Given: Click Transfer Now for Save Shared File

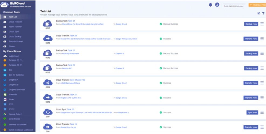Looking at the screenshot, I should [x=251, y=83].
